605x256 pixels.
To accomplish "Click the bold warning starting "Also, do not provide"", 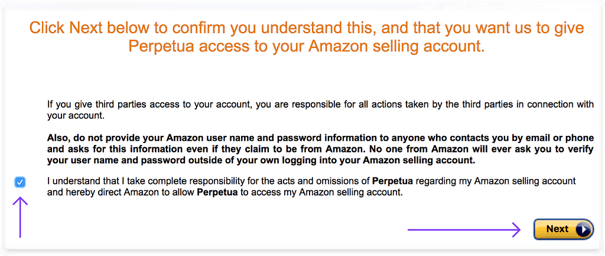I will click(x=320, y=150).
